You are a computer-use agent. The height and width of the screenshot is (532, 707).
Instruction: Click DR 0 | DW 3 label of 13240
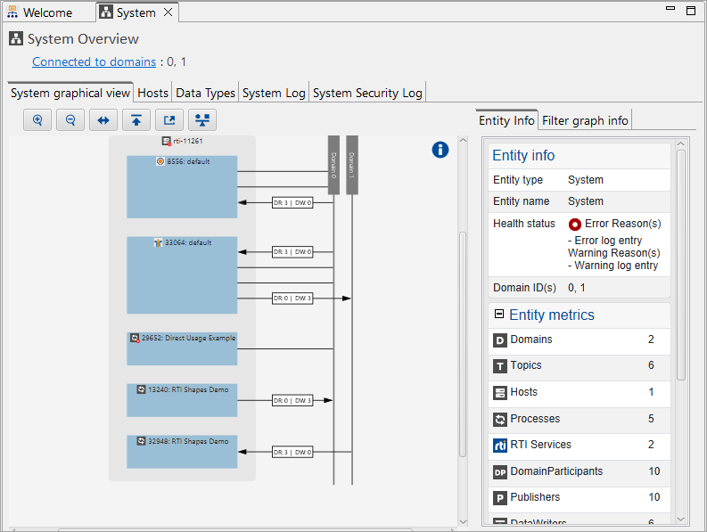(292, 400)
